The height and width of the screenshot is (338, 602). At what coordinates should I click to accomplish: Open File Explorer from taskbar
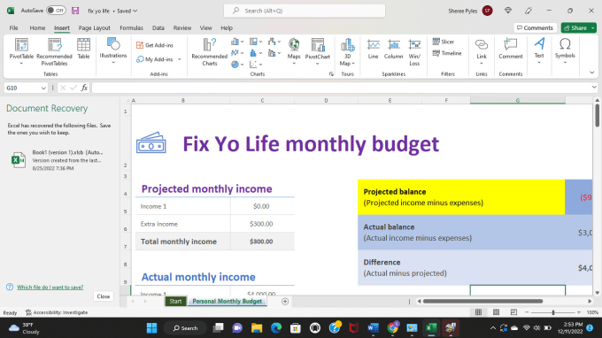pyautogui.click(x=257, y=328)
